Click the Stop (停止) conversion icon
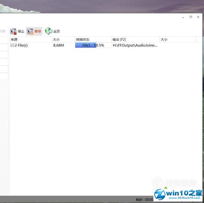204x203 pixels. click(x=13, y=31)
